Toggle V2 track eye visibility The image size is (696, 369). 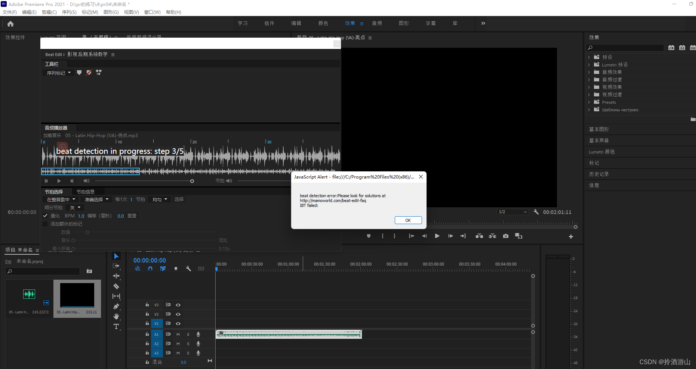(x=178, y=314)
